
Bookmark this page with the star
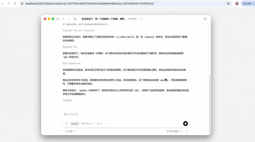228,3
